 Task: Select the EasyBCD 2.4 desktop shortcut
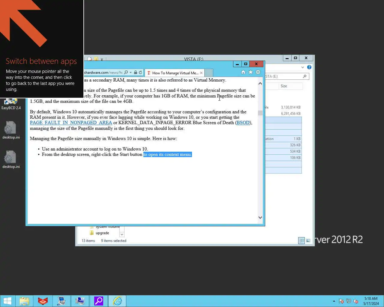pos(11,104)
